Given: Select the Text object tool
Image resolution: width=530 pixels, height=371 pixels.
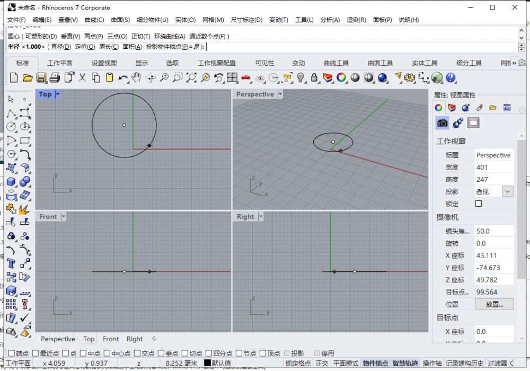Looking at the screenshot, I should [11, 263].
